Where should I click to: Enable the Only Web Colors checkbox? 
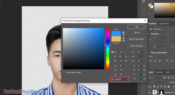64,72
